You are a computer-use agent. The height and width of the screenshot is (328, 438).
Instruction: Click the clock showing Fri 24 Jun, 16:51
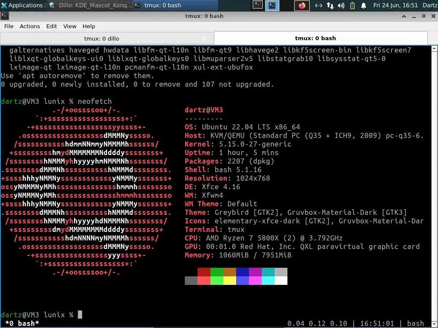click(396, 5)
